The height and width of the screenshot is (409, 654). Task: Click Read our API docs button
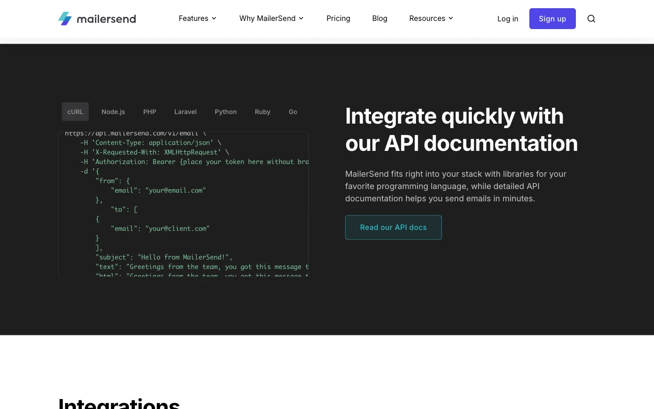[x=393, y=227]
